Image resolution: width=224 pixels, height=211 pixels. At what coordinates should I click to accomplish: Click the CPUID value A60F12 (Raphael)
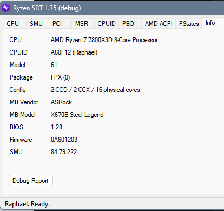pyautogui.click(x=74, y=52)
